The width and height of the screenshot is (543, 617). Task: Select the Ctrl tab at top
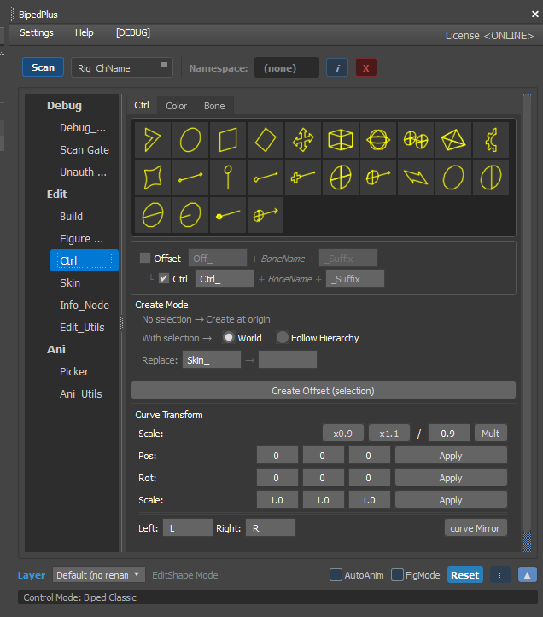coord(142,105)
